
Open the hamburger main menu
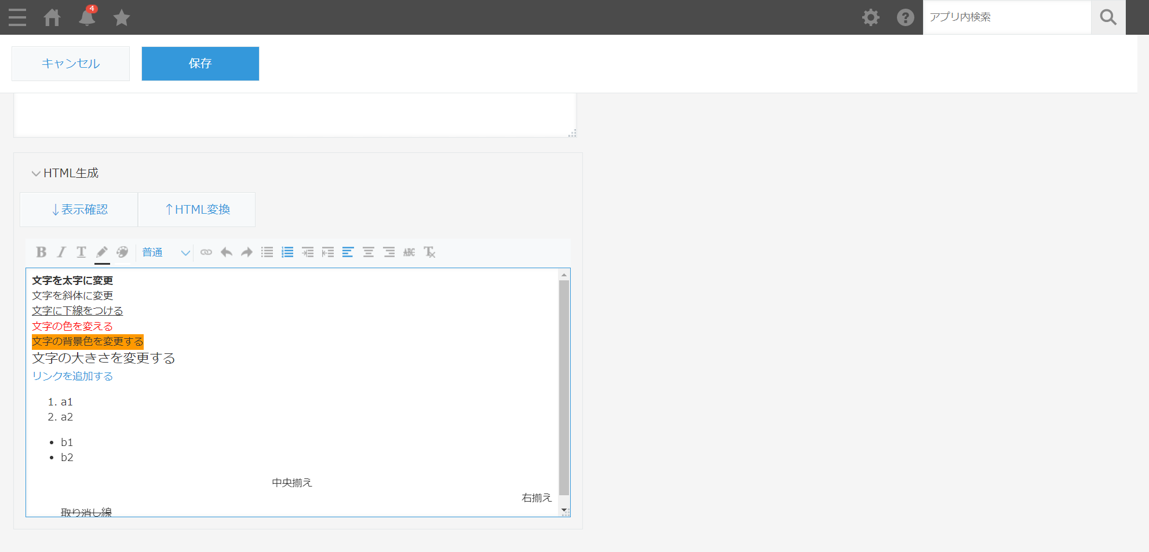tap(17, 17)
